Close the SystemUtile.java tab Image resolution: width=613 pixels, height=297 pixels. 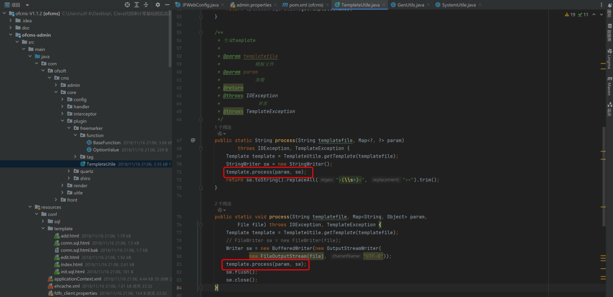(x=479, y=5)
